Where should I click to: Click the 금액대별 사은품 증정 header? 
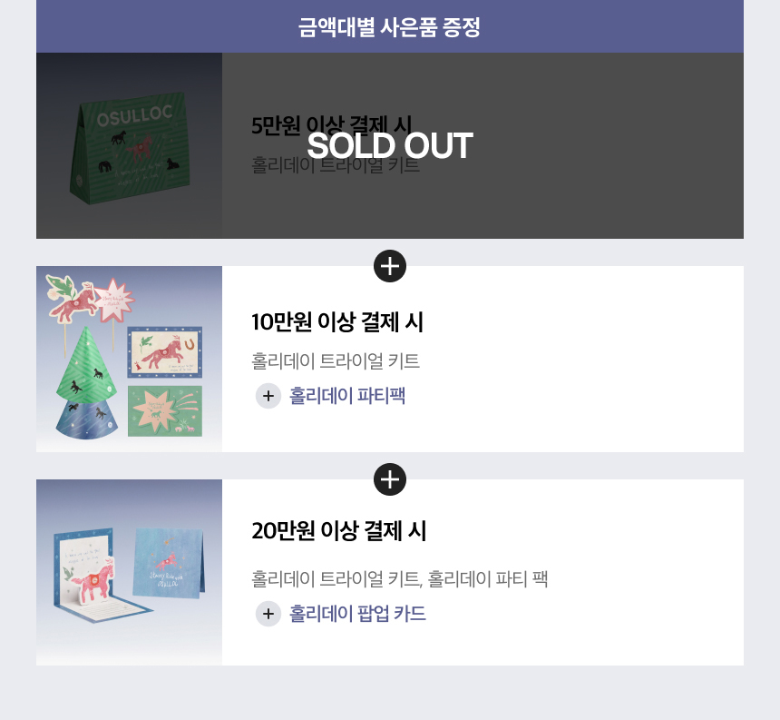(x=390, y=27)
